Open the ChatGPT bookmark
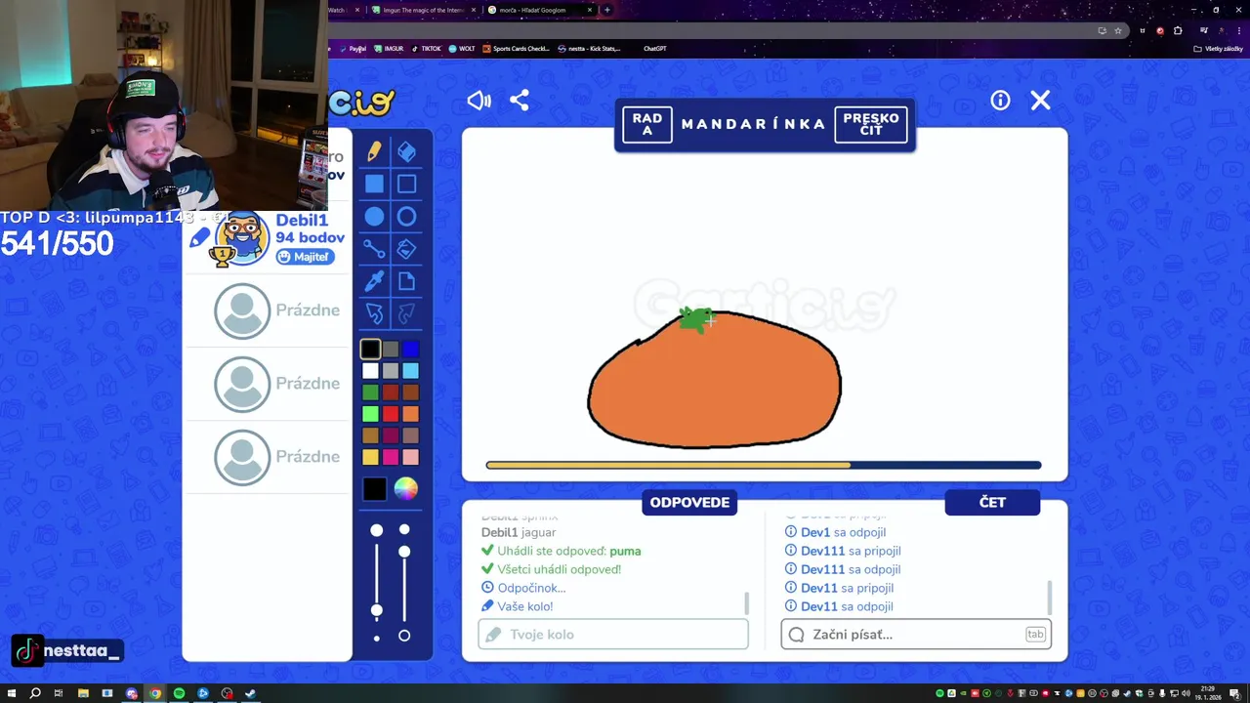1250x703 pixels. [654, 48]
